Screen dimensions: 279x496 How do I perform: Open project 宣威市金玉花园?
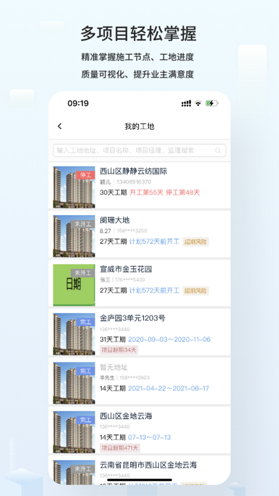pos(126,269)
